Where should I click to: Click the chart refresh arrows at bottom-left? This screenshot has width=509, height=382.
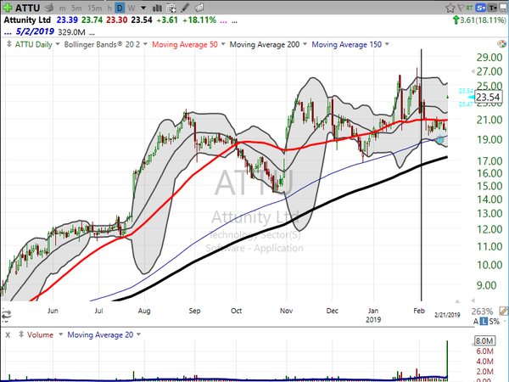click(6, 314)
